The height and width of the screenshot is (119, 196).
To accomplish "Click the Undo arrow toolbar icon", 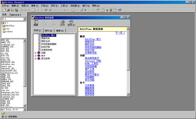I will 55,10.
